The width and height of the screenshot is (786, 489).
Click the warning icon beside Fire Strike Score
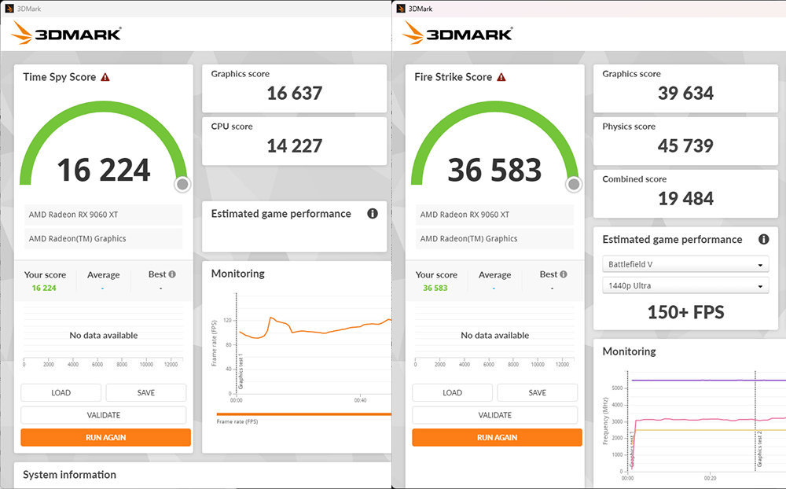click(x=501, y=77)
